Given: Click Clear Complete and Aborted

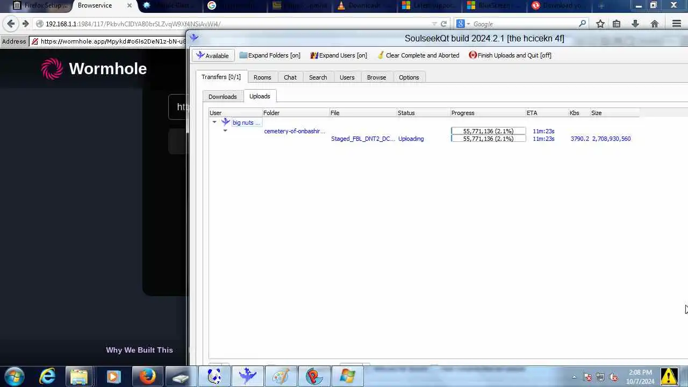Looking at the screenshot, I should click(418, 55).
